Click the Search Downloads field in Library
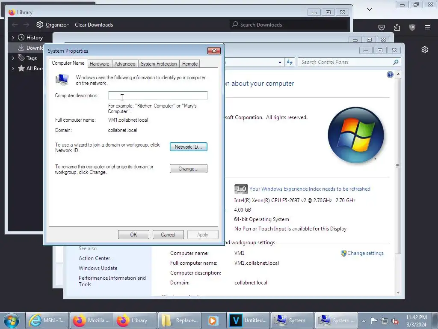This screenshot has height=329, width=438. tap(289, 24)
